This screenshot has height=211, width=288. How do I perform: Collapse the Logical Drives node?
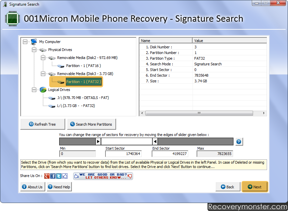click(x=34, y=90)
